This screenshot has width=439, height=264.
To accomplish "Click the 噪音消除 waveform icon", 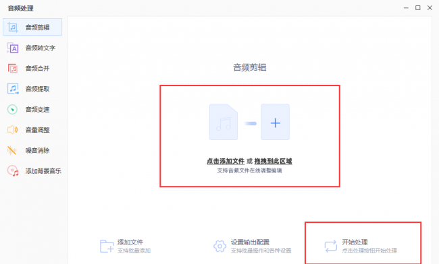I will [x=11, y=150].
